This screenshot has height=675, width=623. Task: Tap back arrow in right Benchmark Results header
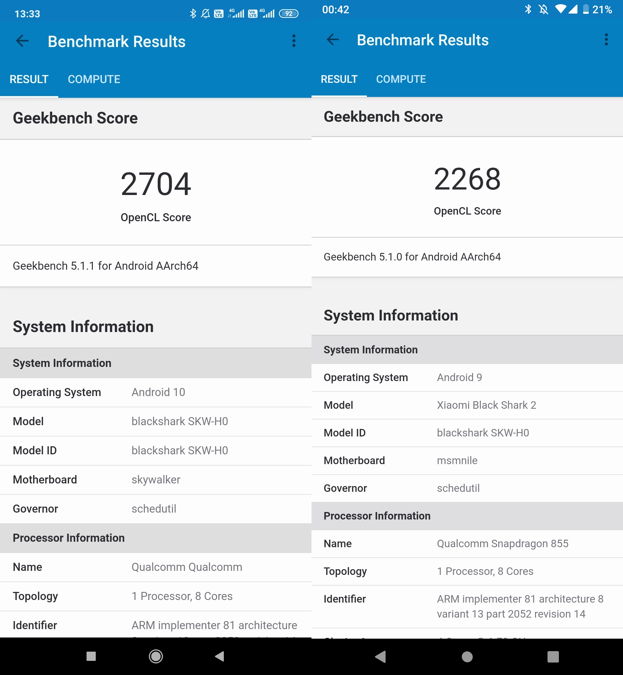point(332,40)
